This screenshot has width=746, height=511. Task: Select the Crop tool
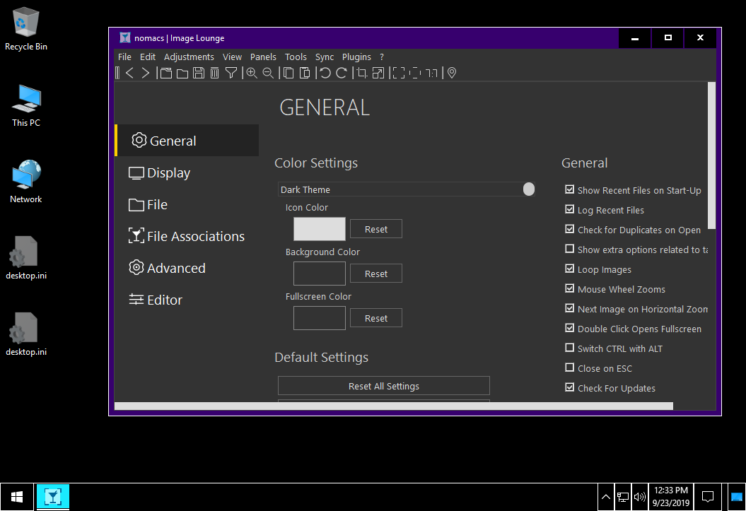click(x=362, y=73)
